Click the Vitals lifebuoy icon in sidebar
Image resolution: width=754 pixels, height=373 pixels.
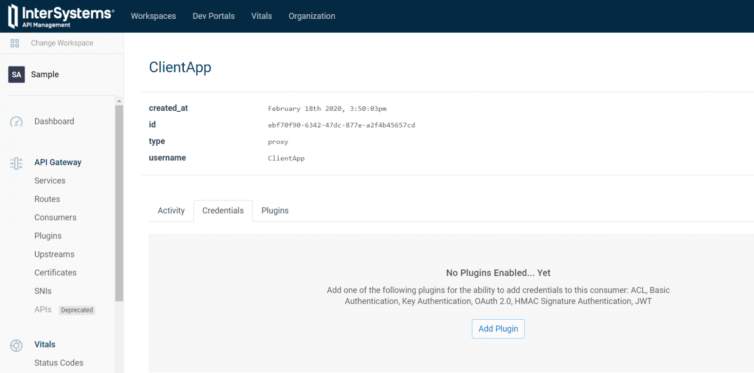tap(16, 345)
